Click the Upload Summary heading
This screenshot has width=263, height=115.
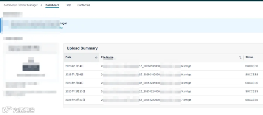point(82,48)
